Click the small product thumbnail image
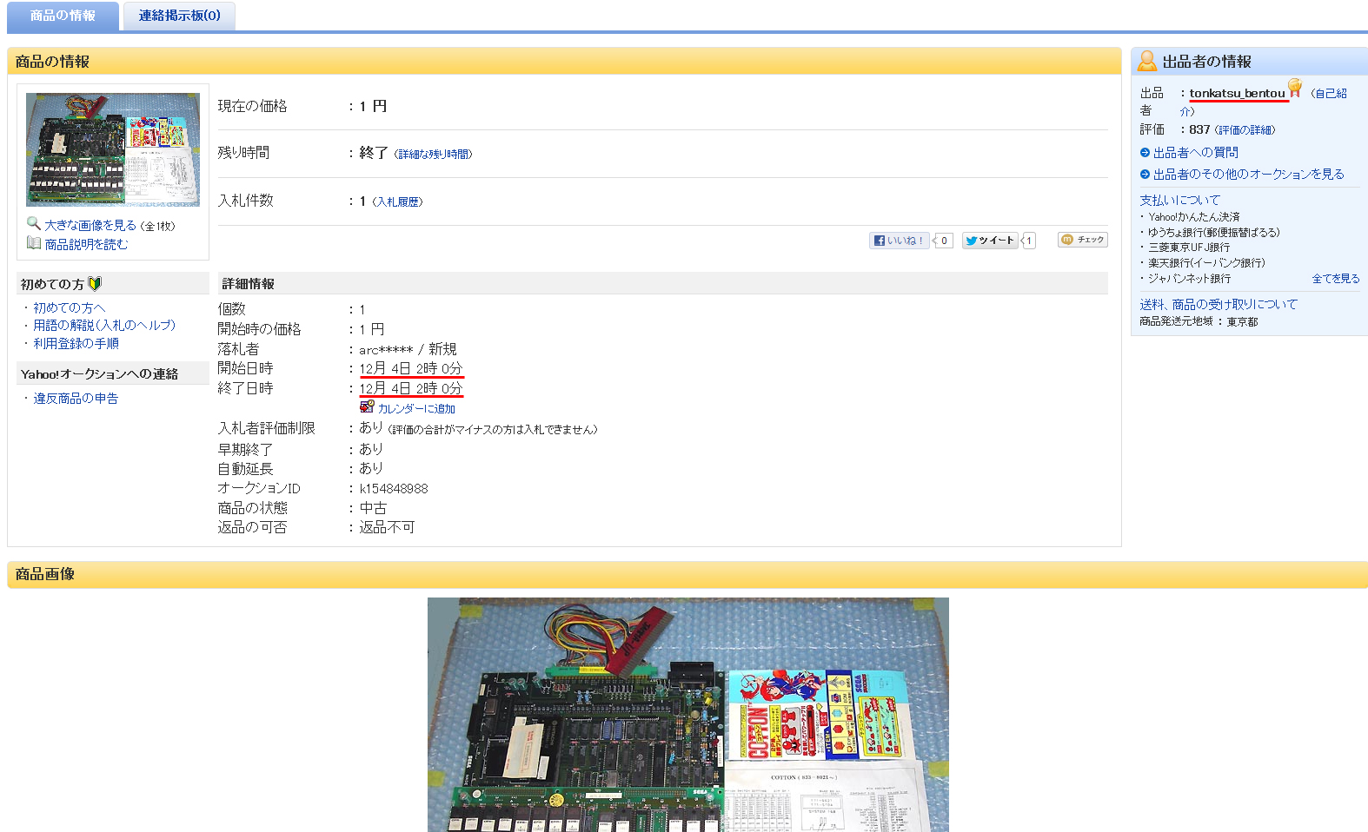The width and height of the screenshot is (1368, 832). [113, 149]
